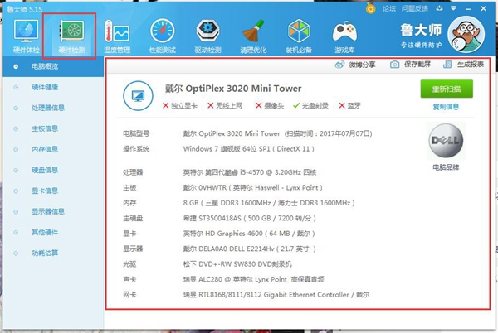Click the 瑞昱 ALC280 sound card value
Viewport: 498px width, 333px height.
tap(253, 279)
